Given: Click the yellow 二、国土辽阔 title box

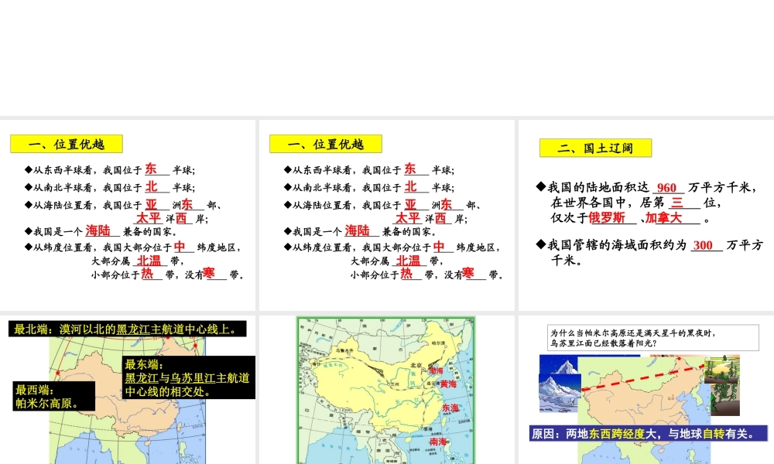Looking at the screenshot, I should [595, 148].
